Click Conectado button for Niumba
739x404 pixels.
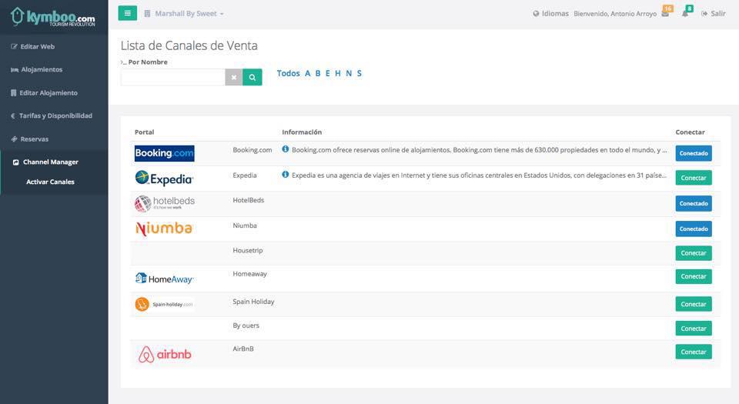pyautogui.click(x=694, y=229)
